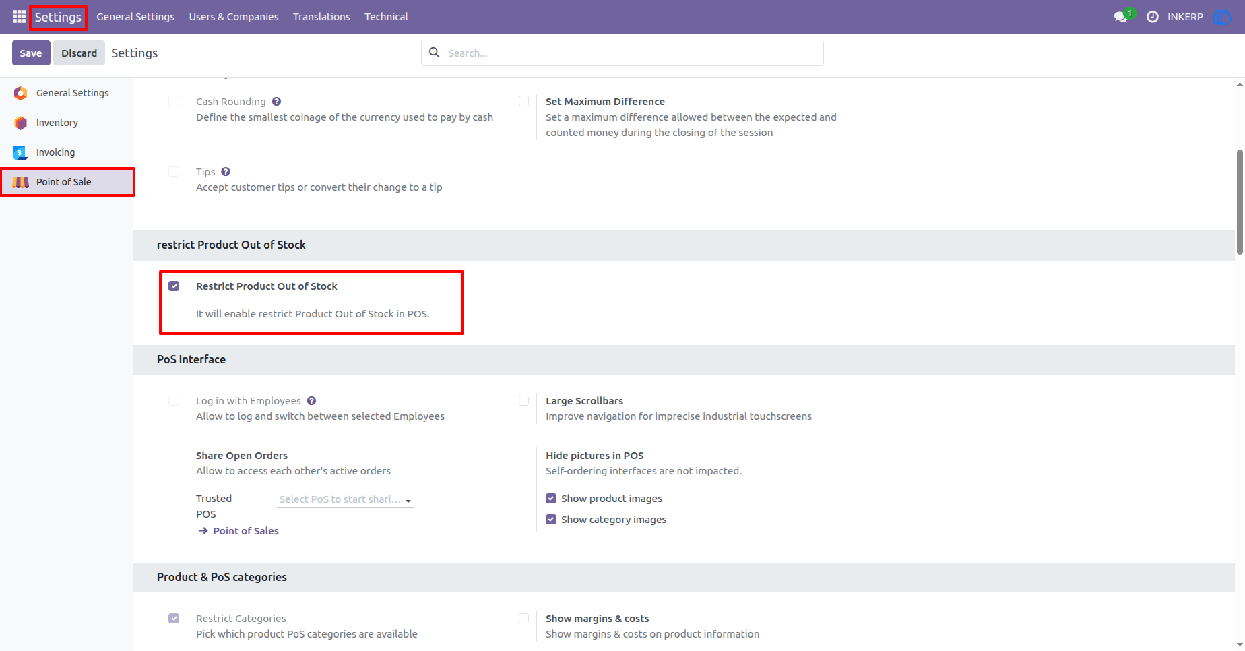
Task: Click the vertical scrollbar thumb
Action: pos(1240,202)
